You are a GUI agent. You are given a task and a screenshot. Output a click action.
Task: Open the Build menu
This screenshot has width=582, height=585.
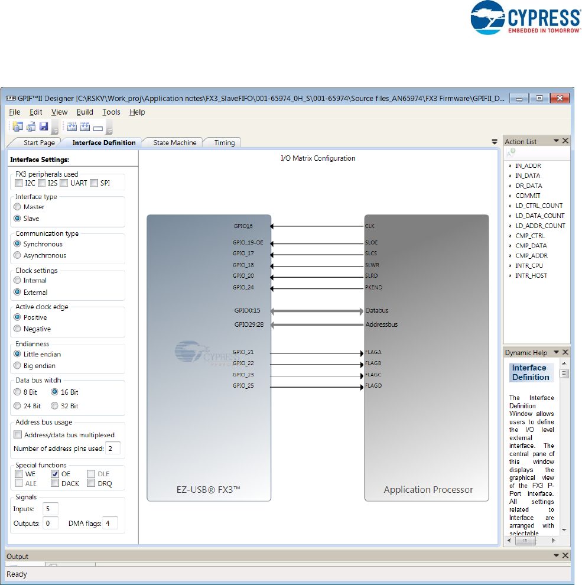pos(84,112)
